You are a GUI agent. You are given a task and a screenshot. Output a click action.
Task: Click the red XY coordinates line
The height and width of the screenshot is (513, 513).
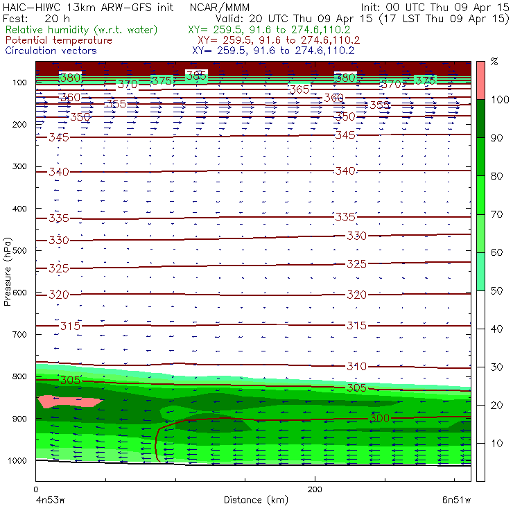(x=279, y=40)
